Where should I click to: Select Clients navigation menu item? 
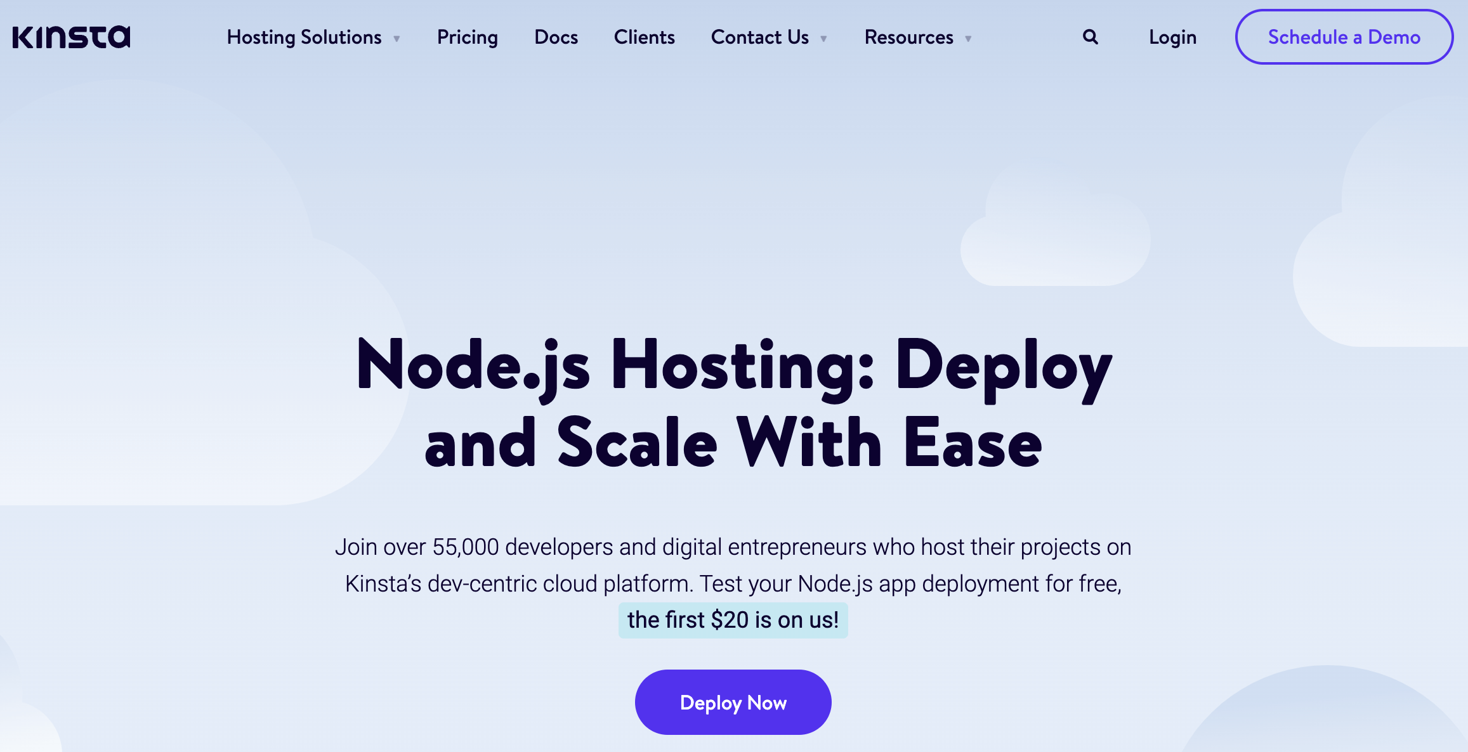[644, 36]
